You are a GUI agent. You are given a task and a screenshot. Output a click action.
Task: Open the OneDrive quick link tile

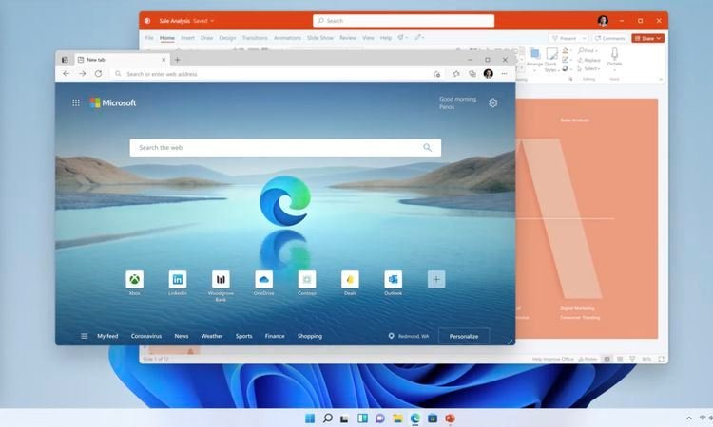(264, 279)
